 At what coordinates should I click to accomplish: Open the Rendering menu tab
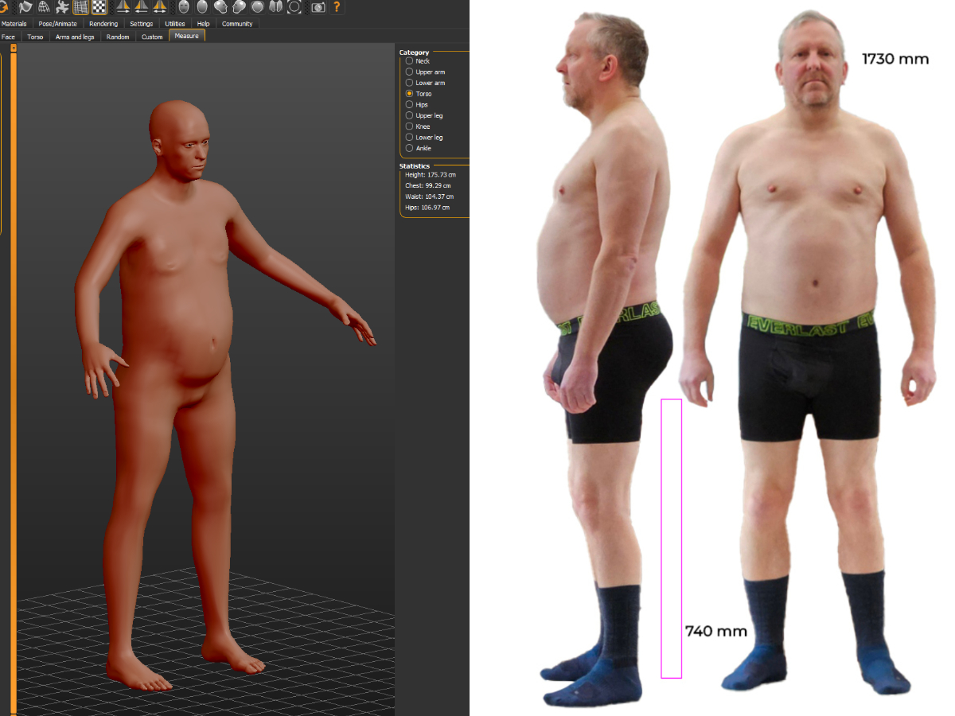click(x=103, y=24)
